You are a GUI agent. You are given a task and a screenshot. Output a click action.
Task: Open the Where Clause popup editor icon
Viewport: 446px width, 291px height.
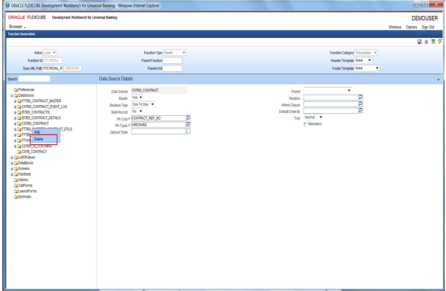click(x=361, y=104)
